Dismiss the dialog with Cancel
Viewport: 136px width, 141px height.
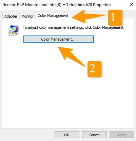94,135
